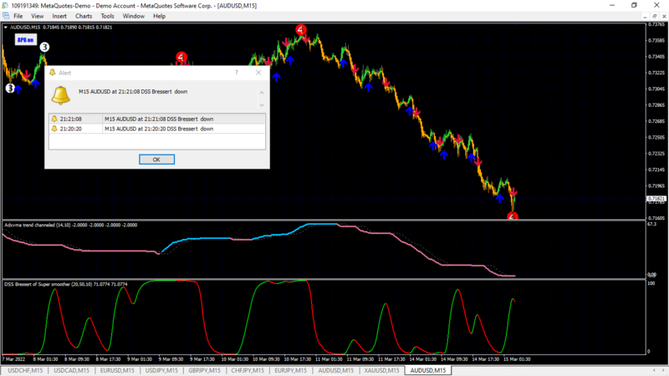This screenshot has width=669, height=376.
Task: Close the Alert dialog
Action: pos(258,73)
